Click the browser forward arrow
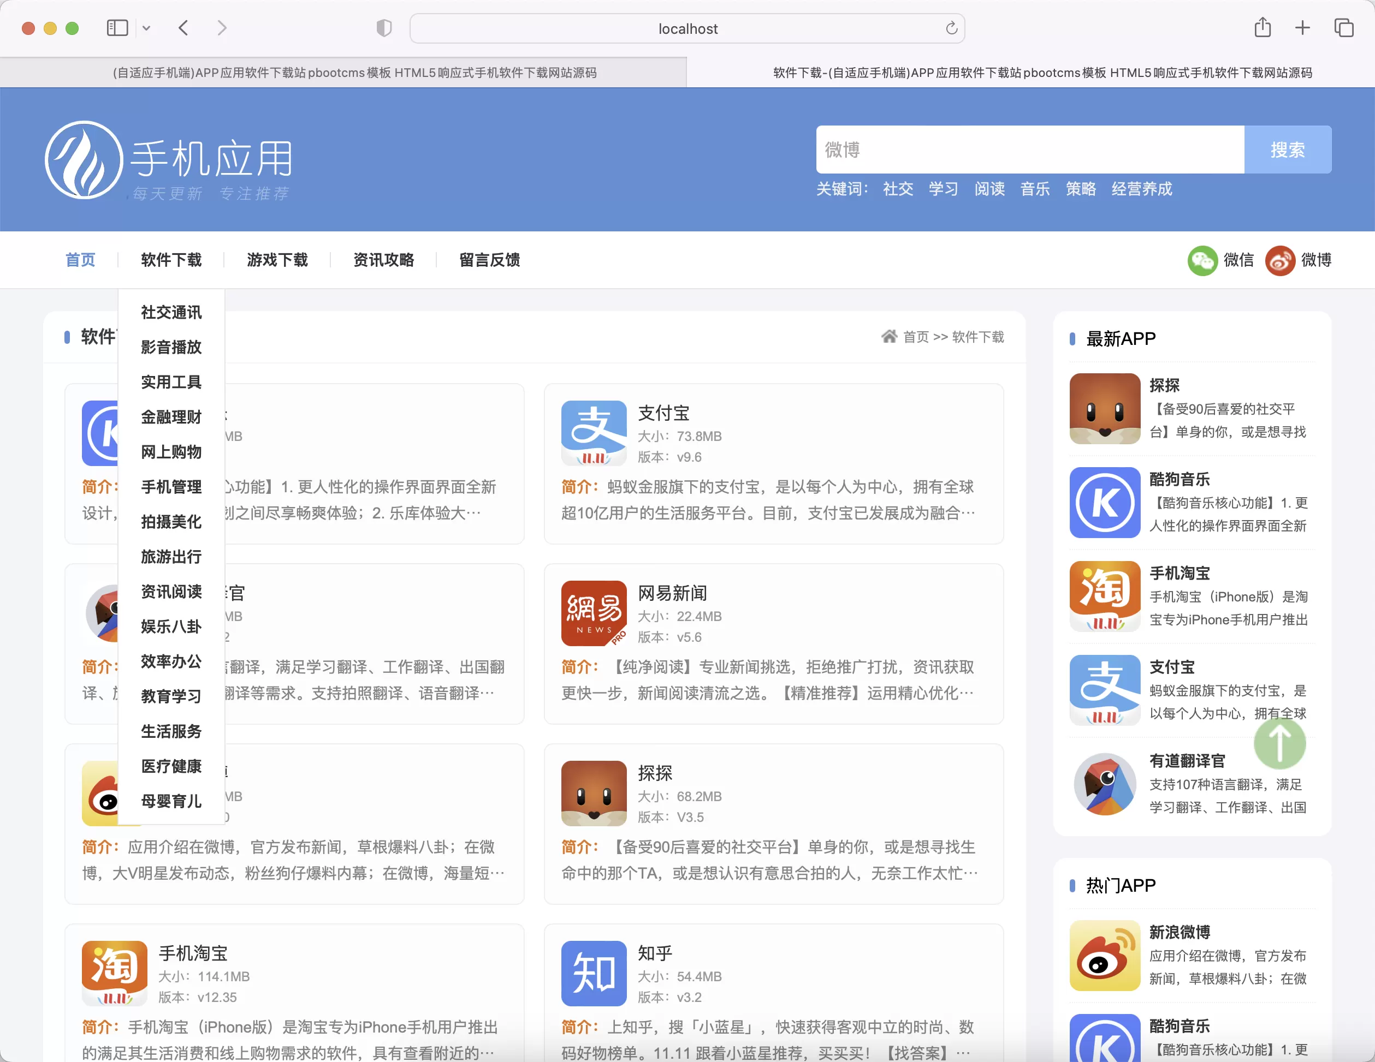Screen dimensions: 1375x1062 (222, 28)
